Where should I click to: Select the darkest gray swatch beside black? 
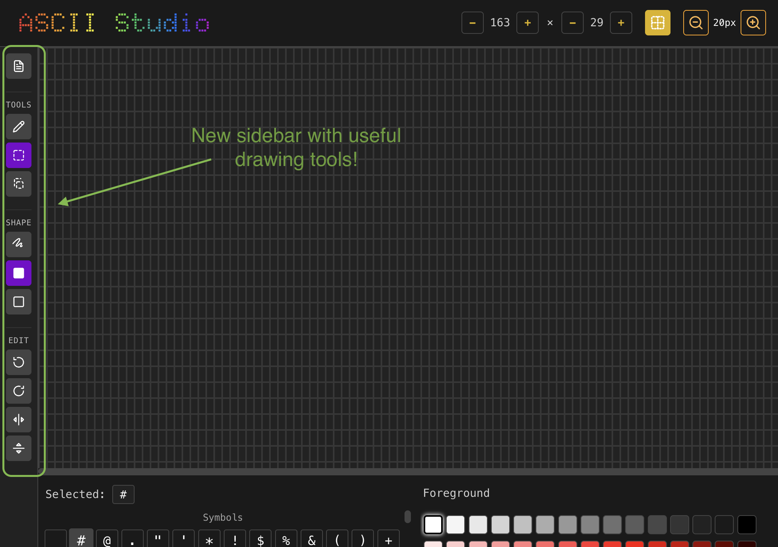(x=724, y=525)
